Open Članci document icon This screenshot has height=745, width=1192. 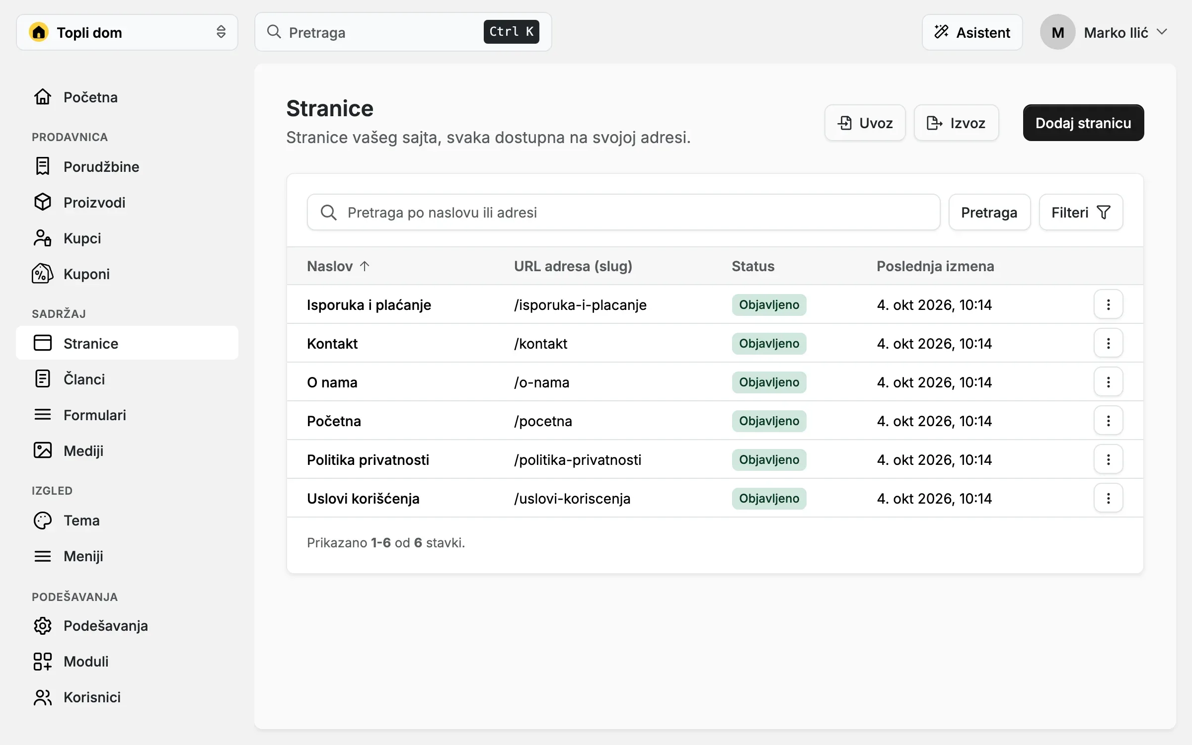pyautogui.click(x=43, y=379)
